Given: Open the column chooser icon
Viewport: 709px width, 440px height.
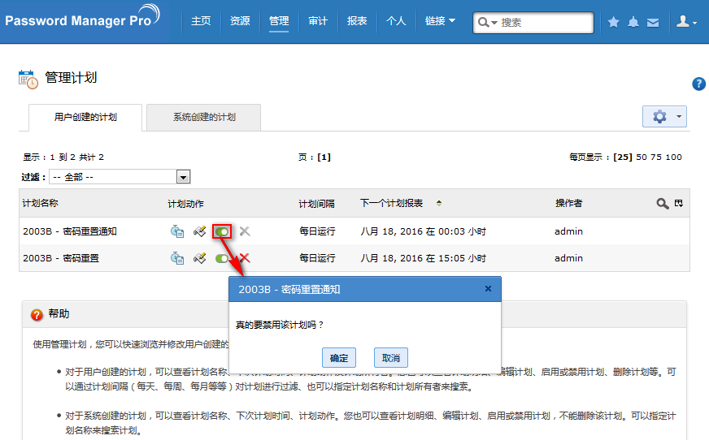Looking at the screenshot, I should (678, 203).
